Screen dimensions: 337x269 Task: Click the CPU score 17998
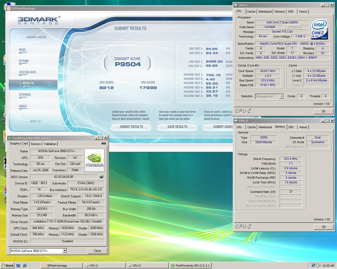pyautogui.click(x=148, y=88)
